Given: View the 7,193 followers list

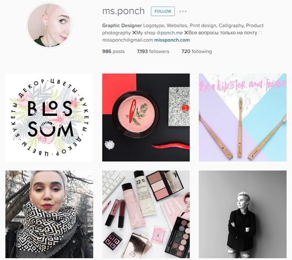Looking at the screenshot, I should coord(153,52).
